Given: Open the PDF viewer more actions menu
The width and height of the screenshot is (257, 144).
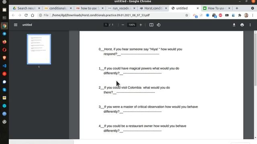Looking at the screenshot, I should click(x=250, y=25).
